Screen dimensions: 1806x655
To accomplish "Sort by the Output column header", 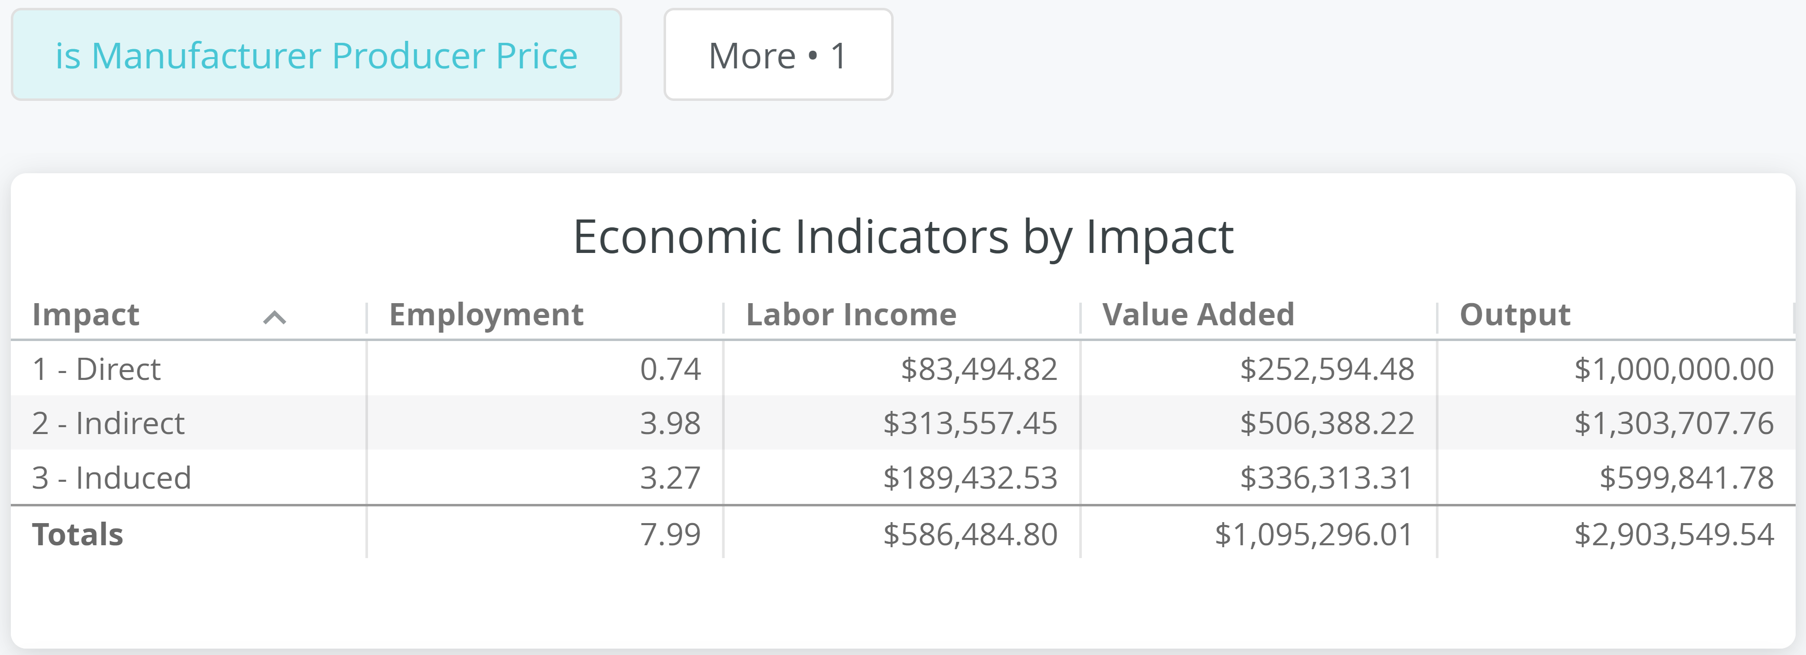I will tap(1514, 315).
